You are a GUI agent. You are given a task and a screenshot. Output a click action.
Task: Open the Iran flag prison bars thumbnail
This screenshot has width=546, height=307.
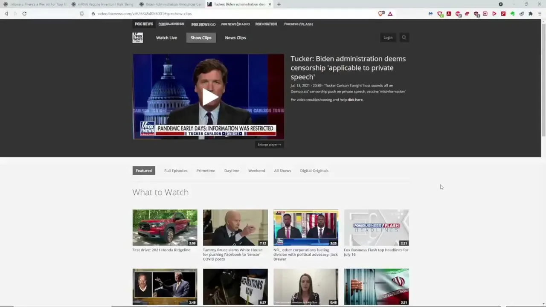point(377,287)
